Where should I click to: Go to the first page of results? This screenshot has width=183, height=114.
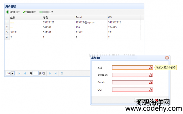pyautogui.click(x=19, y=73)
